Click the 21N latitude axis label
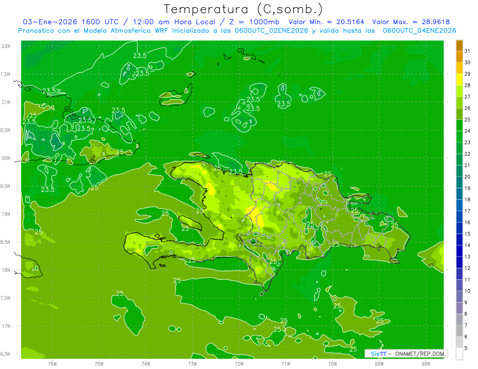The width and height of the screenshot is (478, 369). click(7, 102)
